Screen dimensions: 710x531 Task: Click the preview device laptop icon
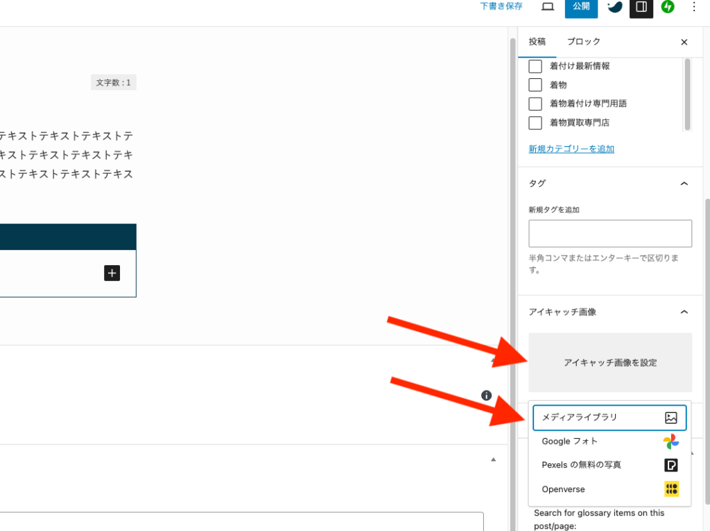point(548,7)
